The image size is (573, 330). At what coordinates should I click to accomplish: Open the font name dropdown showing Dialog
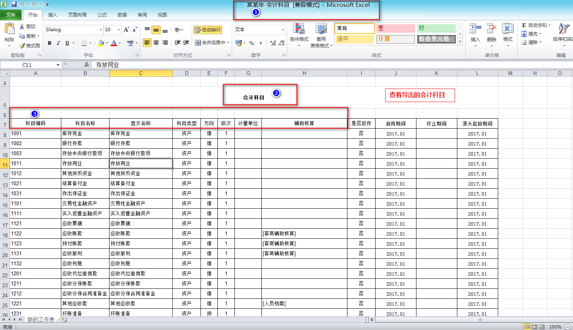(x=101, y=30)
